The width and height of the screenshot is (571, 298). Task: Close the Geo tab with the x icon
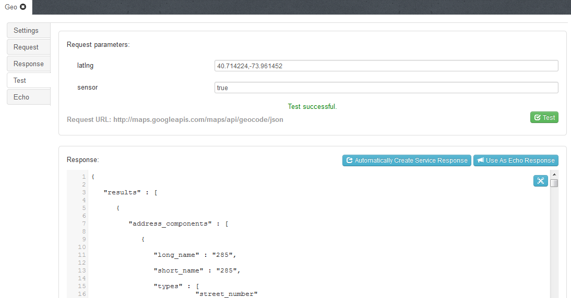pyautogui.click(x=23, y=7)
